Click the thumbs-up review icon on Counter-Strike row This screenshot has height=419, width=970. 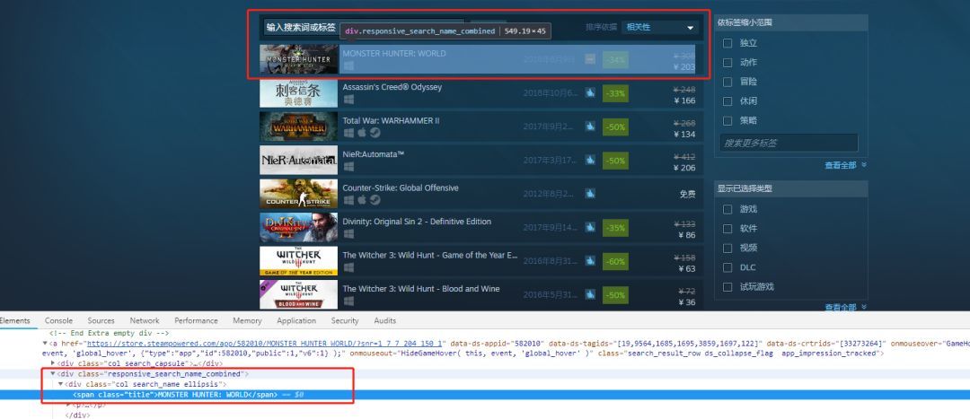590,194
